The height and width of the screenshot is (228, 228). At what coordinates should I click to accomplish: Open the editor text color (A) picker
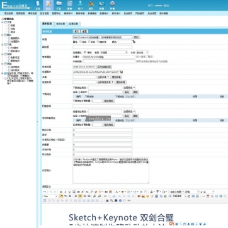tap(117, 192)
